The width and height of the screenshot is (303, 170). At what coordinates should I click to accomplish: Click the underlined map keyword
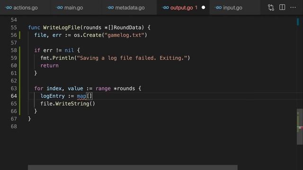[x=81, y=96]
